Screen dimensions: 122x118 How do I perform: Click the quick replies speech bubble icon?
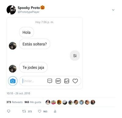click(x=50, y=81)
